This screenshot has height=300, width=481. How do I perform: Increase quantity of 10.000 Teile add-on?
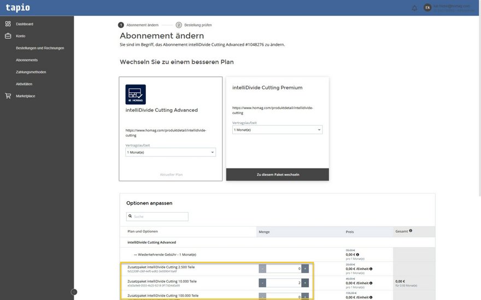(305, 283)
